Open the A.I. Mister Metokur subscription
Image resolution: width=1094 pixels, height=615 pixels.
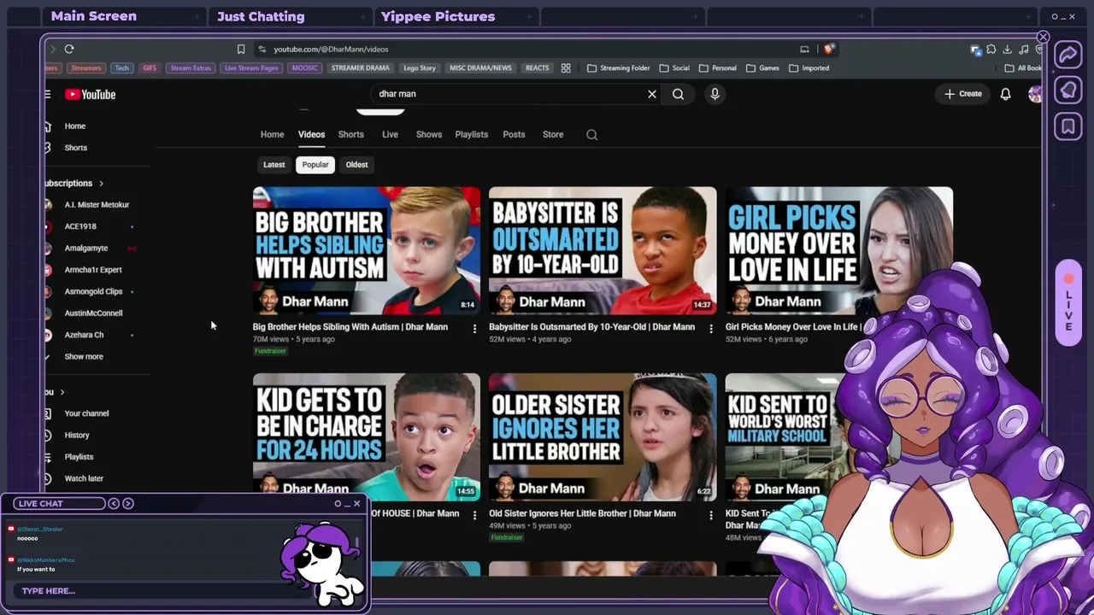[97, 205]
